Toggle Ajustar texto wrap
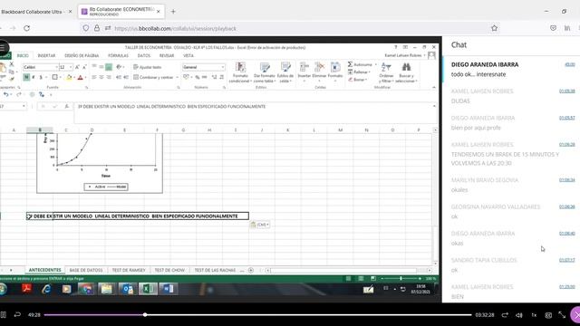The width and height of the screenshot is (580, 326). [x=147, y=67]
